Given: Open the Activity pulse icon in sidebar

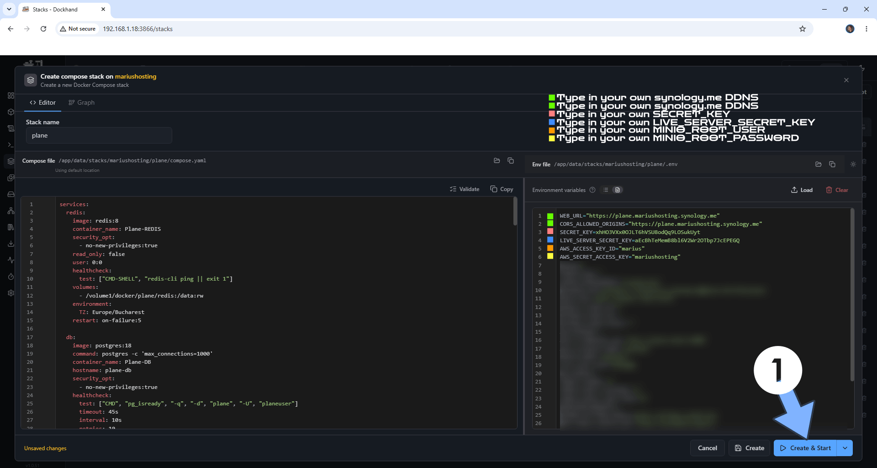Looking at the screenshot, I should tap(11, 260).
